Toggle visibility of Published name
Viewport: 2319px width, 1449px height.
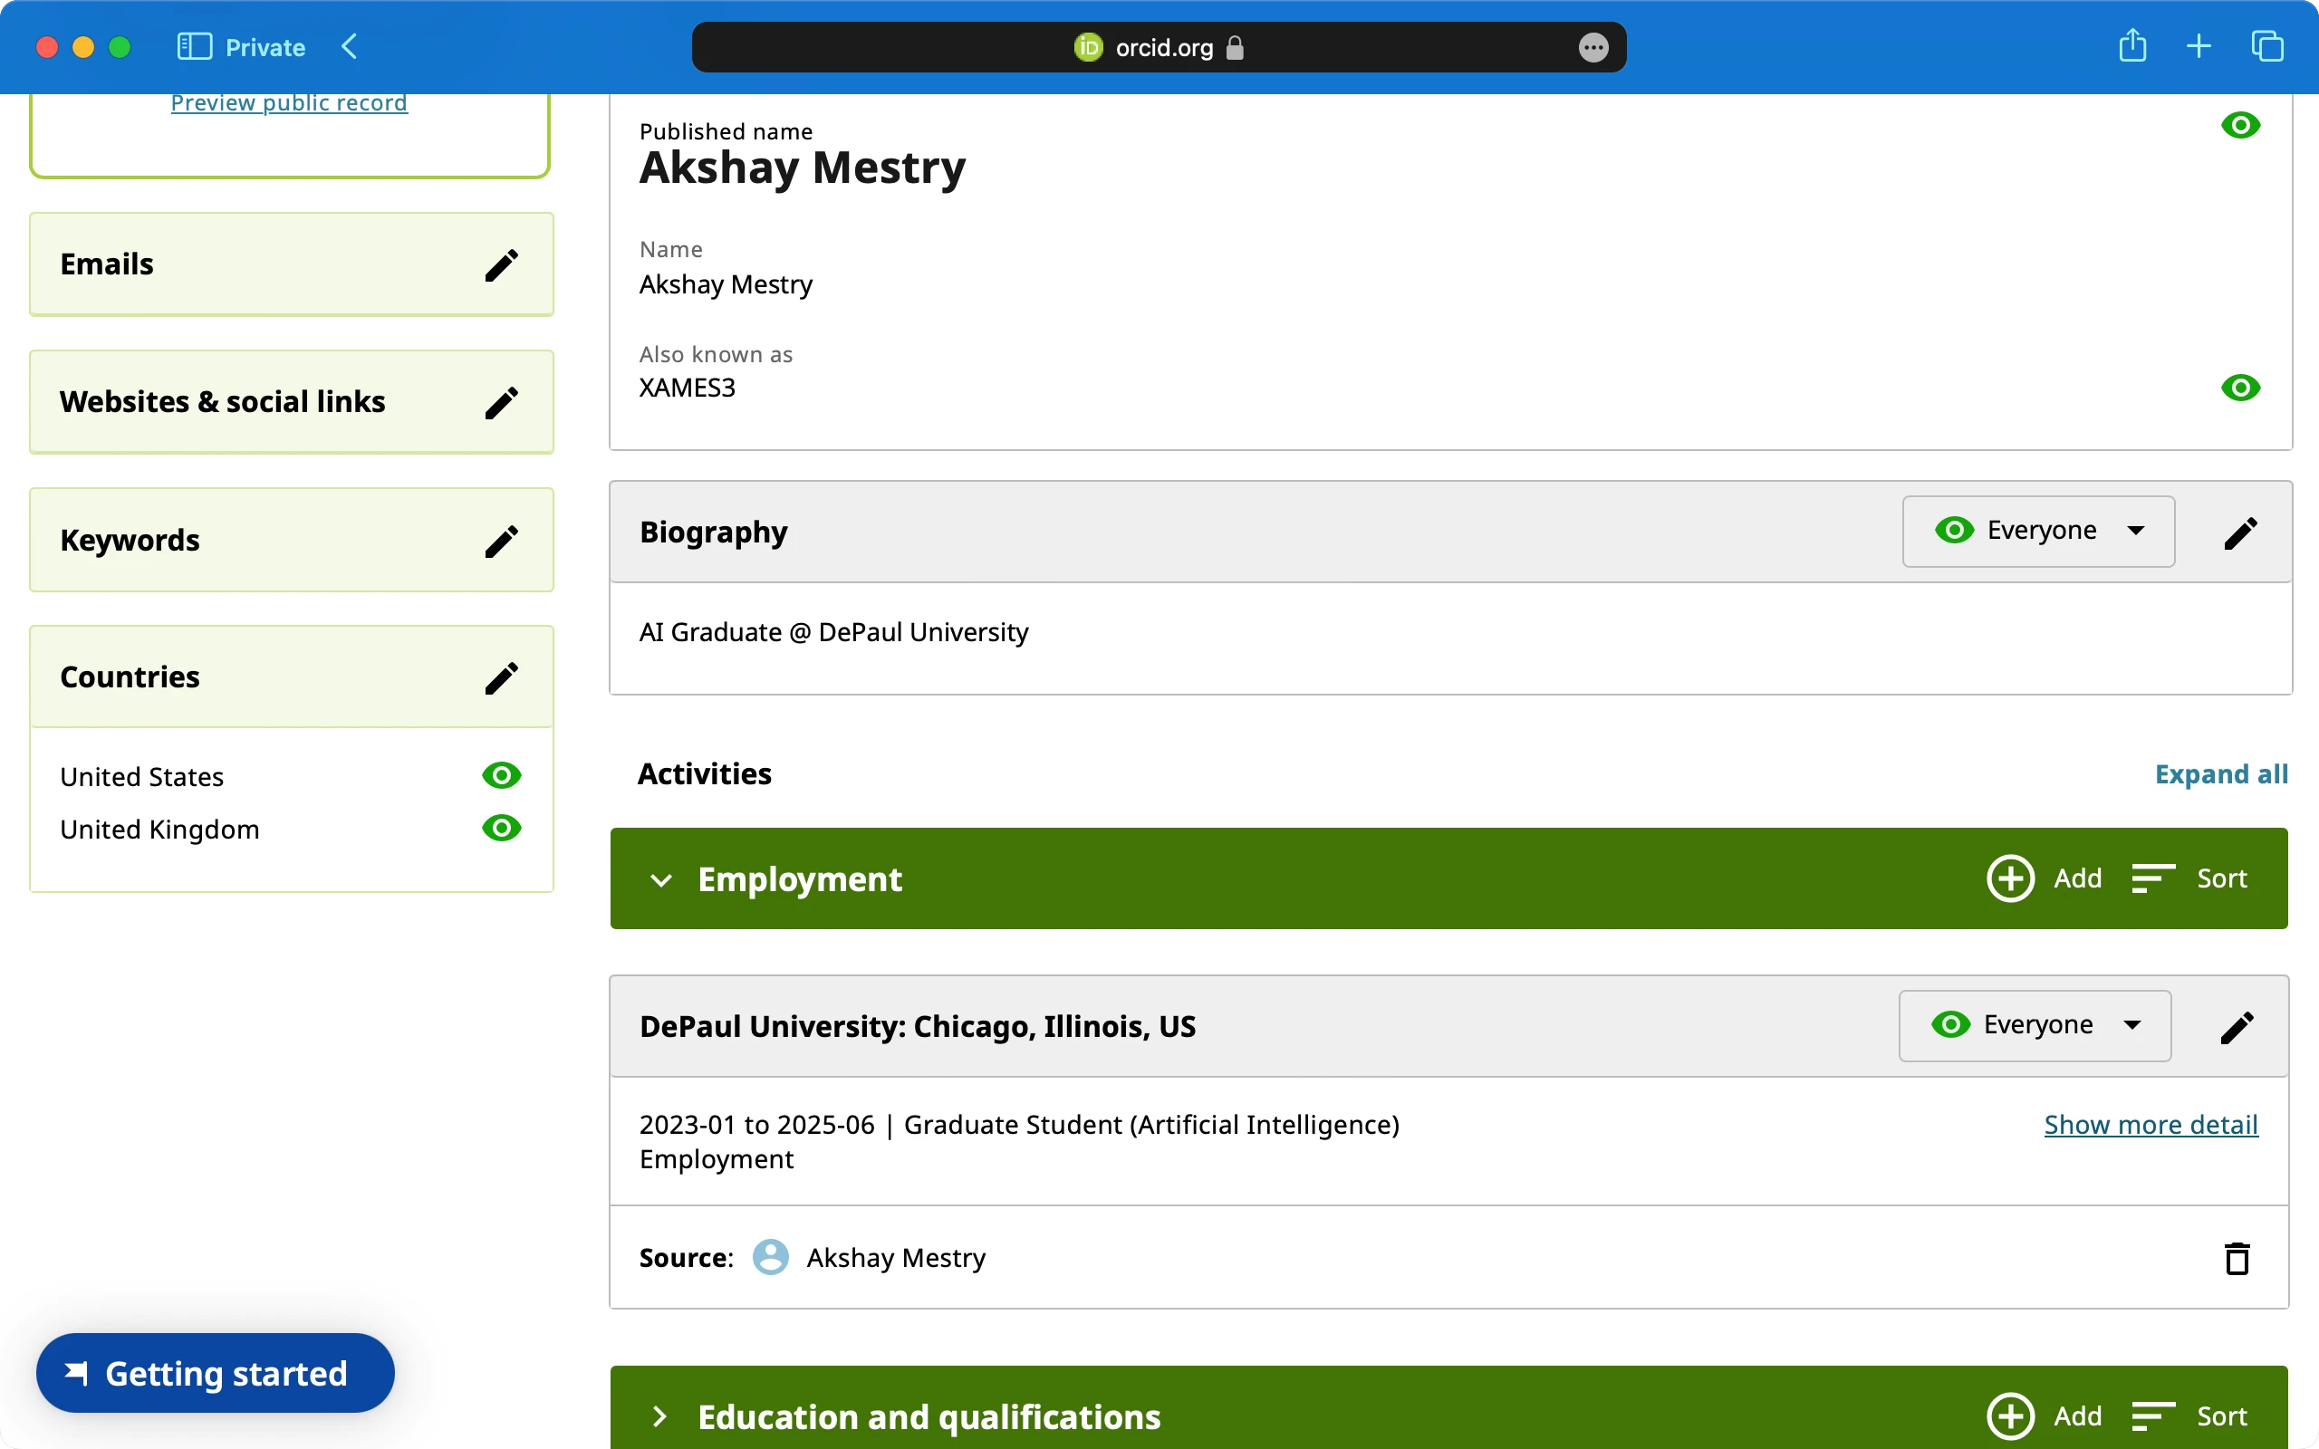tap(2240, 126)
